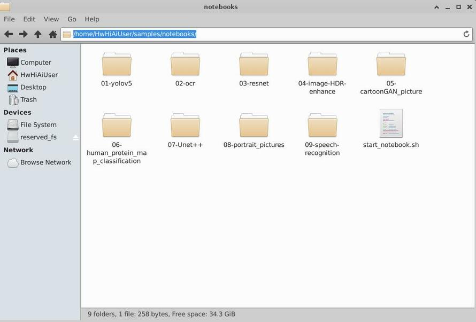476x322 pixels.
Task: Click the Back navigation arrow
Action: pos(9,34)
